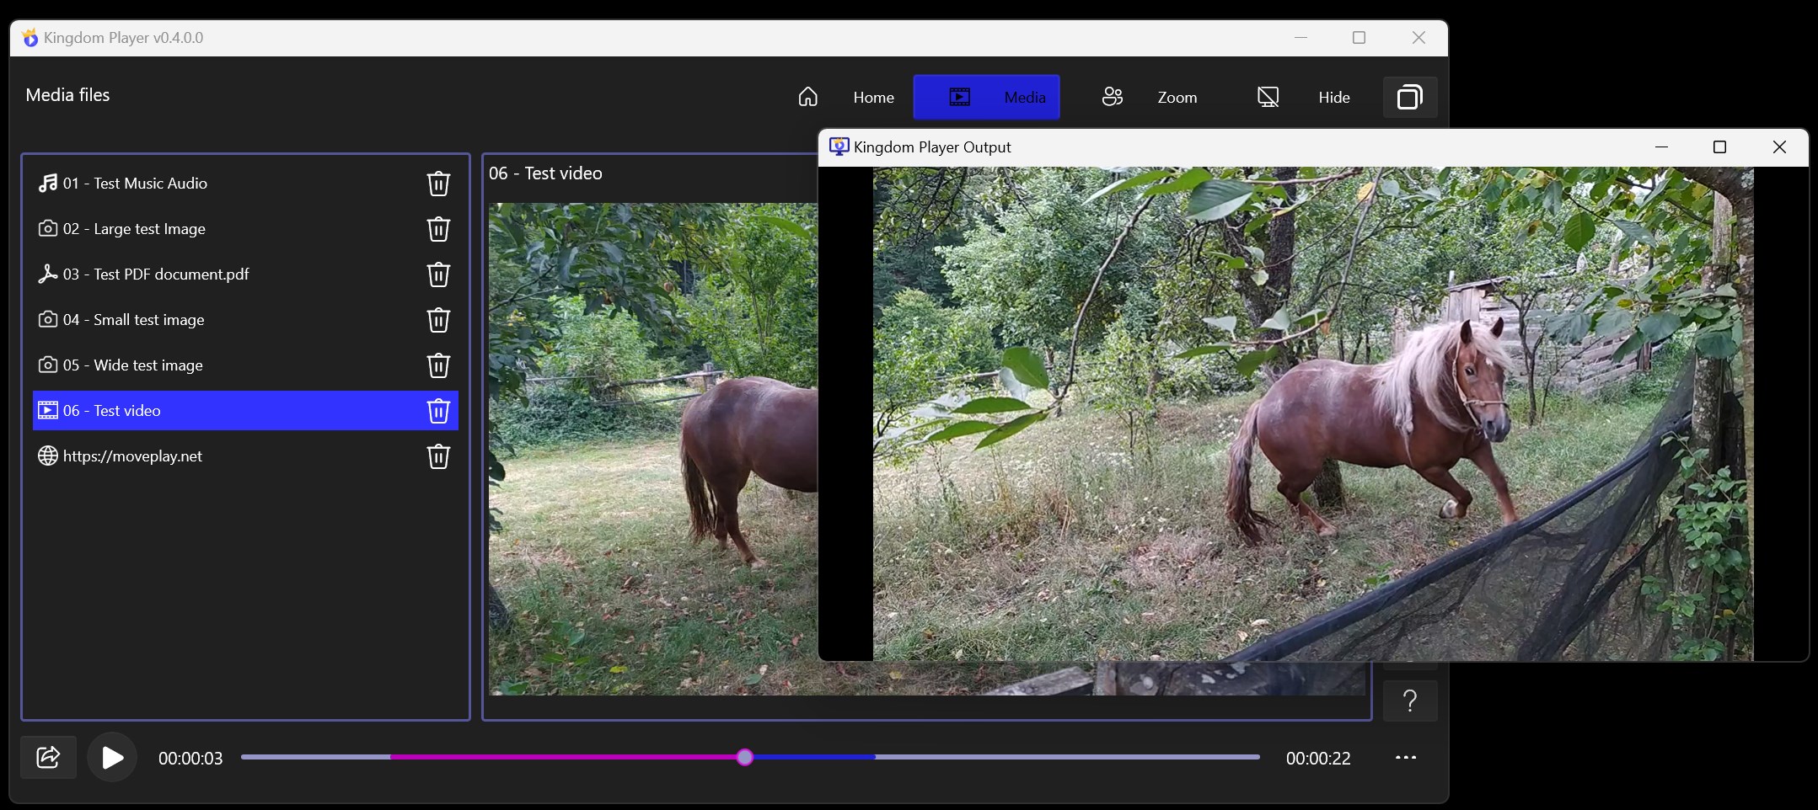
Task: Delete 01 - Test Music Audio with trash icon
Action: coord(438,184)
